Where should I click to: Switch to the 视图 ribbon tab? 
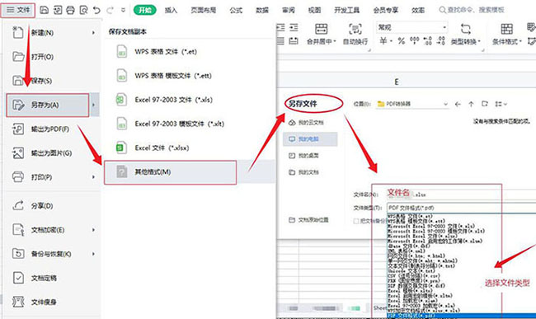coord(314,10)
